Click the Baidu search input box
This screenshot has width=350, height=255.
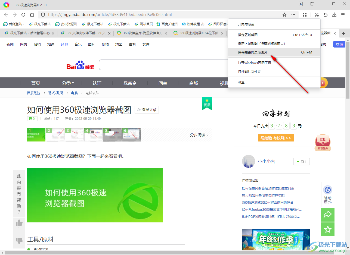tap(163, 65)
